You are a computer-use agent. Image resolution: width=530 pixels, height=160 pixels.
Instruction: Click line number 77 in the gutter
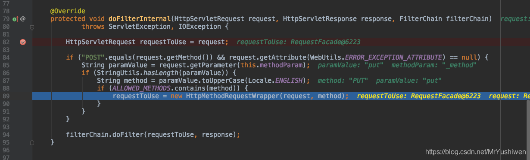(x=6, y=3)
